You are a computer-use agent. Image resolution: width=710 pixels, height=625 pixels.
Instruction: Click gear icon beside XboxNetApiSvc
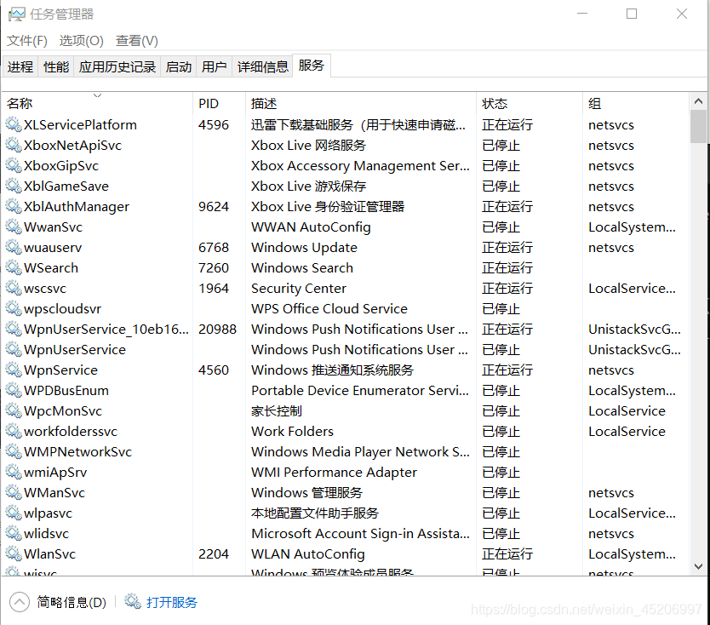tap(14, 145)
